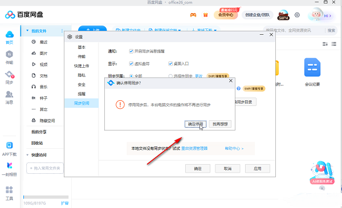Toggle the 虚拟盘符 checkbox
This screenshot has width=342, height=208.
tap(131, 64)
